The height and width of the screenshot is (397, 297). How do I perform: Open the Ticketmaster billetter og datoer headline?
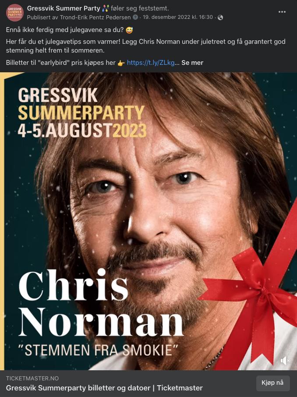(x=104, y=388)
